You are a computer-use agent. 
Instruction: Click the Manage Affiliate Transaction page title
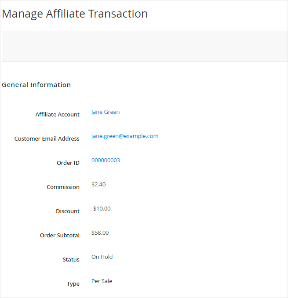tap(75, 14)
